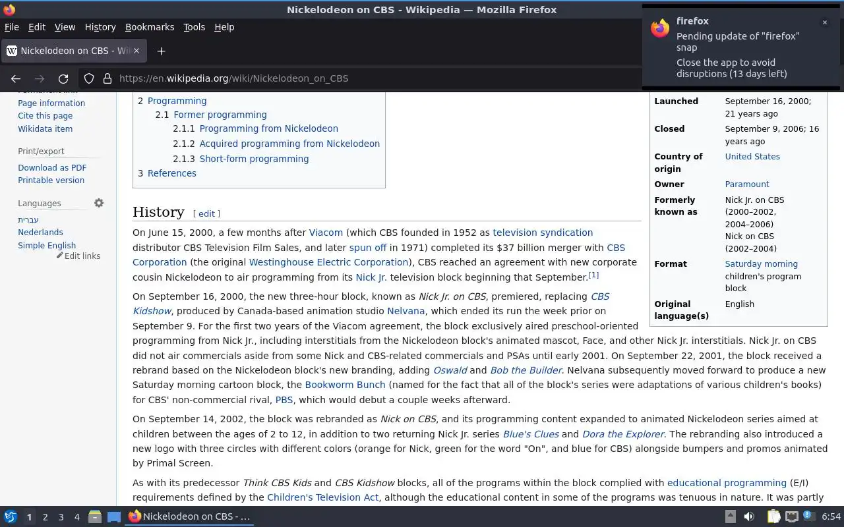This screenshot has width=844, height=527.
Task: Open the Edit menu
Action: click(x=37, y=27)
